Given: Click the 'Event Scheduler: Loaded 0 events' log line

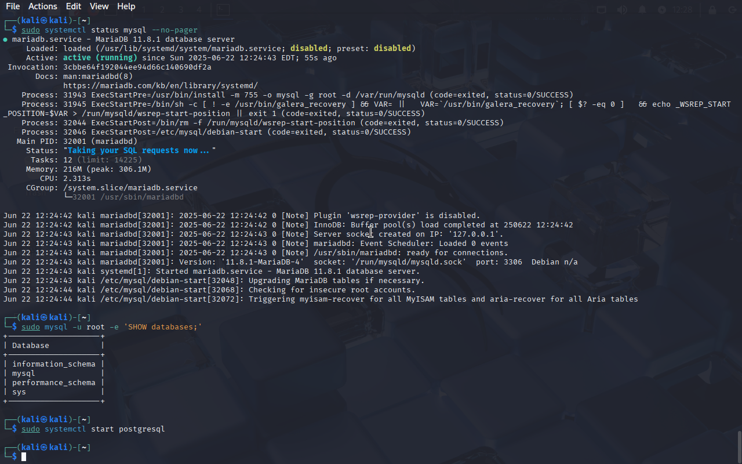Looking at the screenshot, I should click(x=411, y=244).
